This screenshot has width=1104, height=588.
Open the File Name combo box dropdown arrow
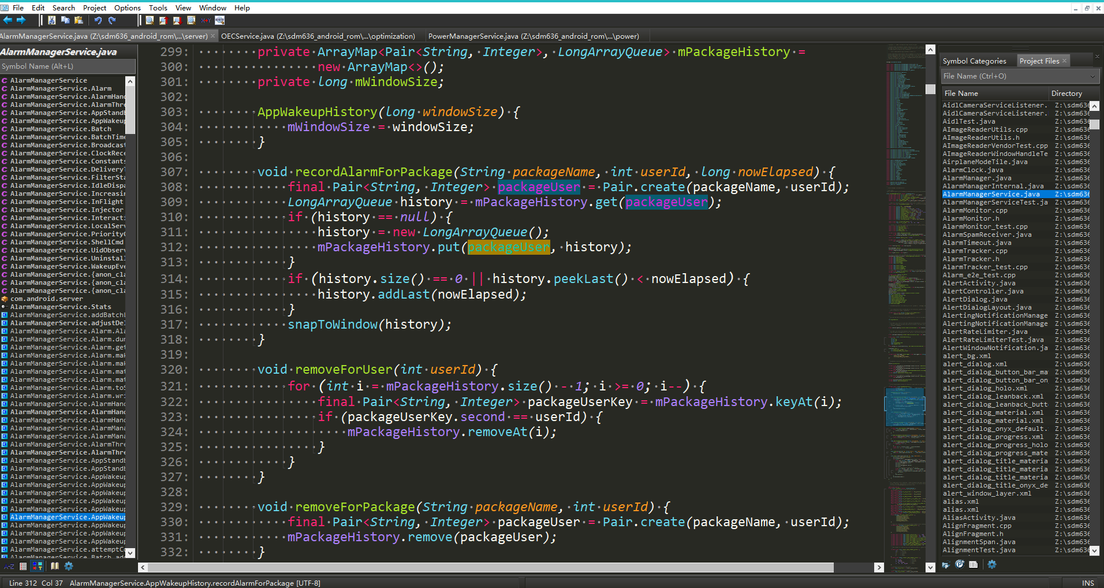1092,76
